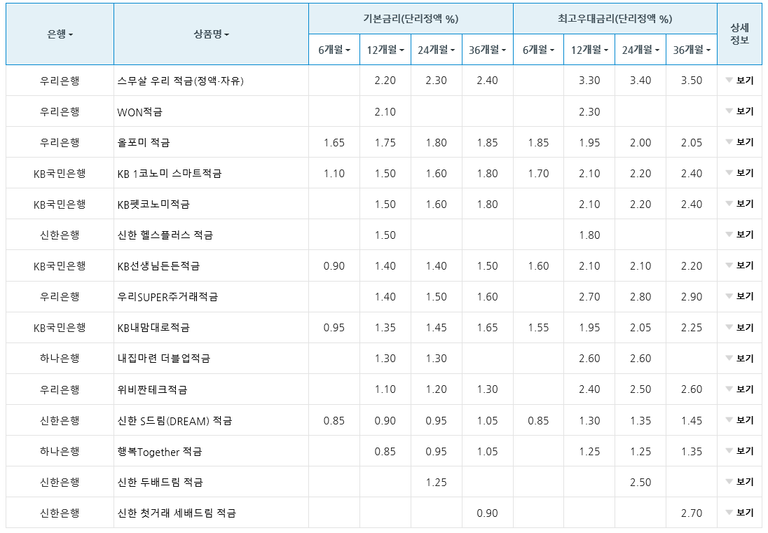
Task: Sort 최고우대금리 12개월 column
Action: pyautogui.click(x=589, y=50)
